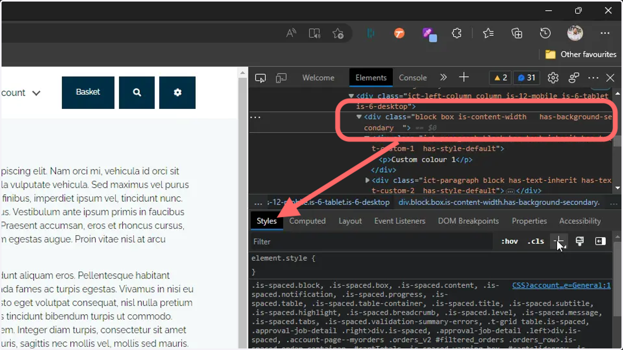Viewport: 623px width, 350px height.
Task: Activate the inspect element picker tool
Action: 261,78
